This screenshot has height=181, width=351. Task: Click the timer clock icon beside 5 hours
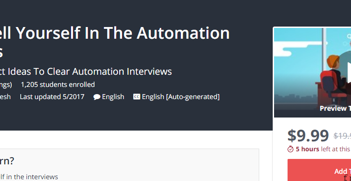click(290, 149)
